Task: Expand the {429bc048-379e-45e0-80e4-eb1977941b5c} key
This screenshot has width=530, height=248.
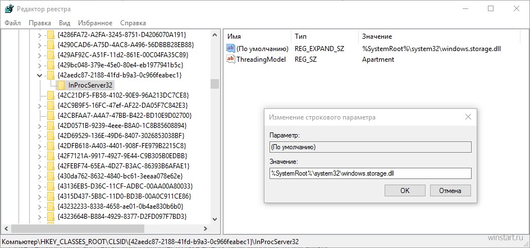Action: pyautogui.click(x=39, y=65)
